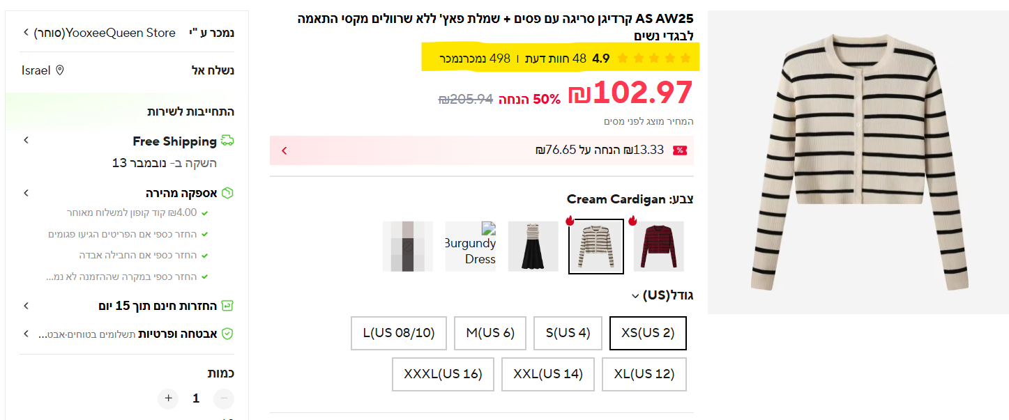This screenshot has width=1009, height=420.
Task: Click the location pin next to Israel
Action: tap(60, 70)
